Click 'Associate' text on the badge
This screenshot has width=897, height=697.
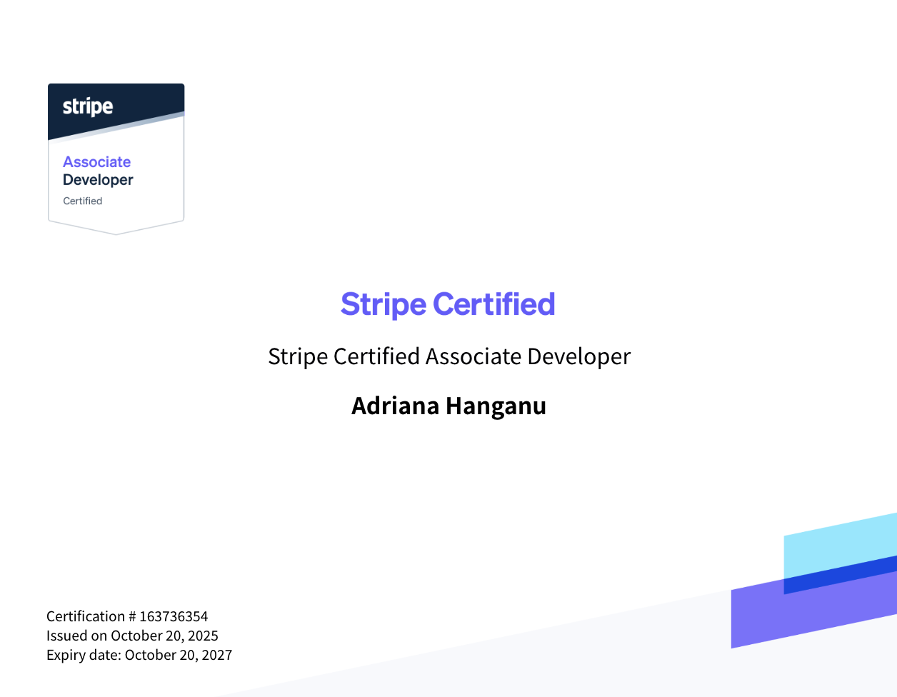pos(97,162)
